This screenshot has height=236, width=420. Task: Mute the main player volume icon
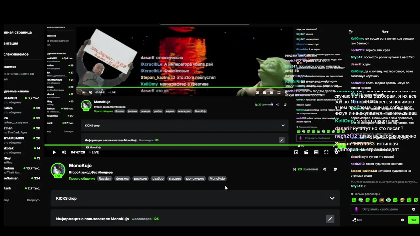(x=64, y=152)
